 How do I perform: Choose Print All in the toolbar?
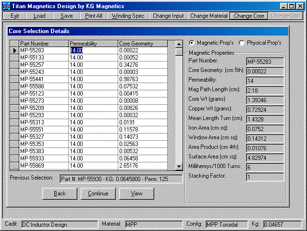(x=94, y=16)
